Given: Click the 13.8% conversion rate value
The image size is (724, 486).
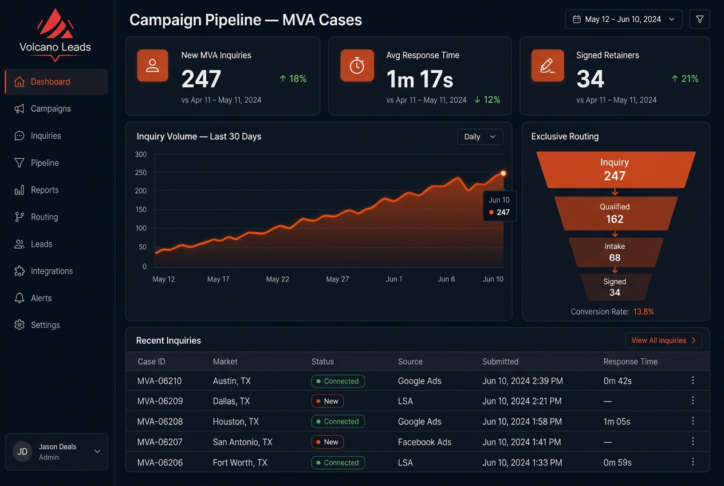Looking at the screenshot, I should 643,312.
